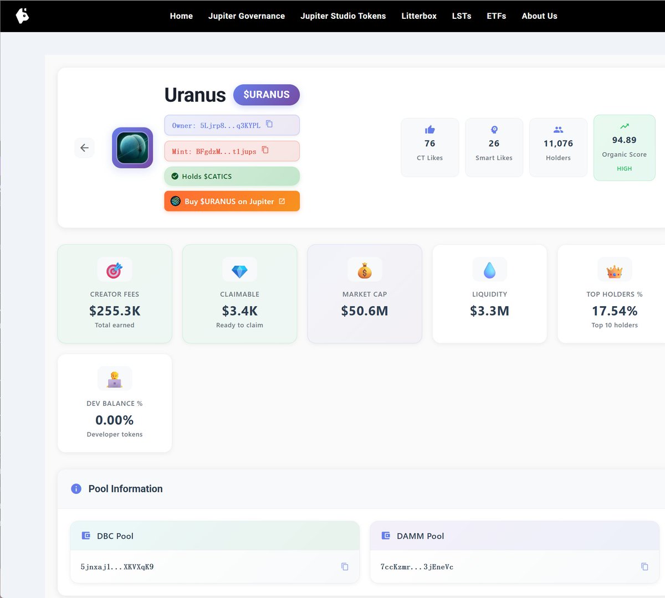Open Jupiter Studio Tokens
665x598 pixels.
click(343, 16)
